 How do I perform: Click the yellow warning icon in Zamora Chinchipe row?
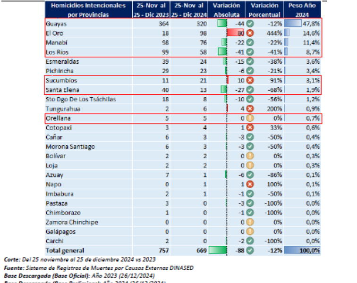(x=249, y=222)
